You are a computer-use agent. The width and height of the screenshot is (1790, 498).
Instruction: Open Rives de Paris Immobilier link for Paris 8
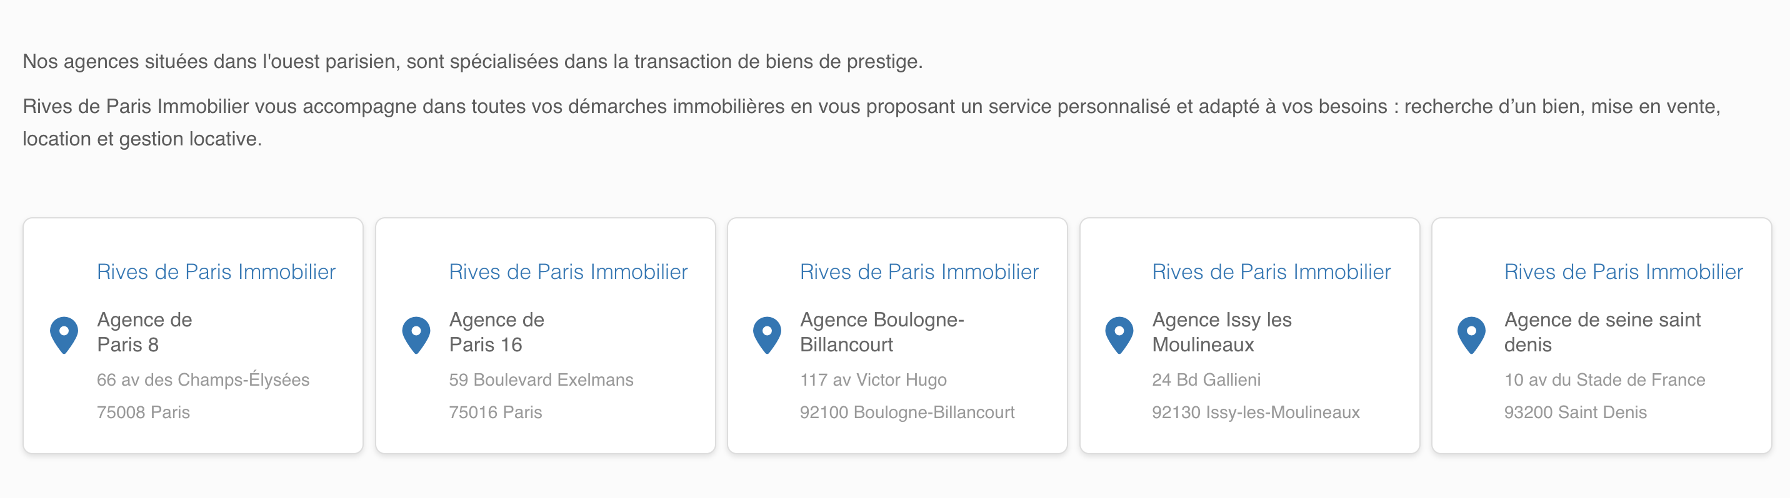tap(216, 272)
